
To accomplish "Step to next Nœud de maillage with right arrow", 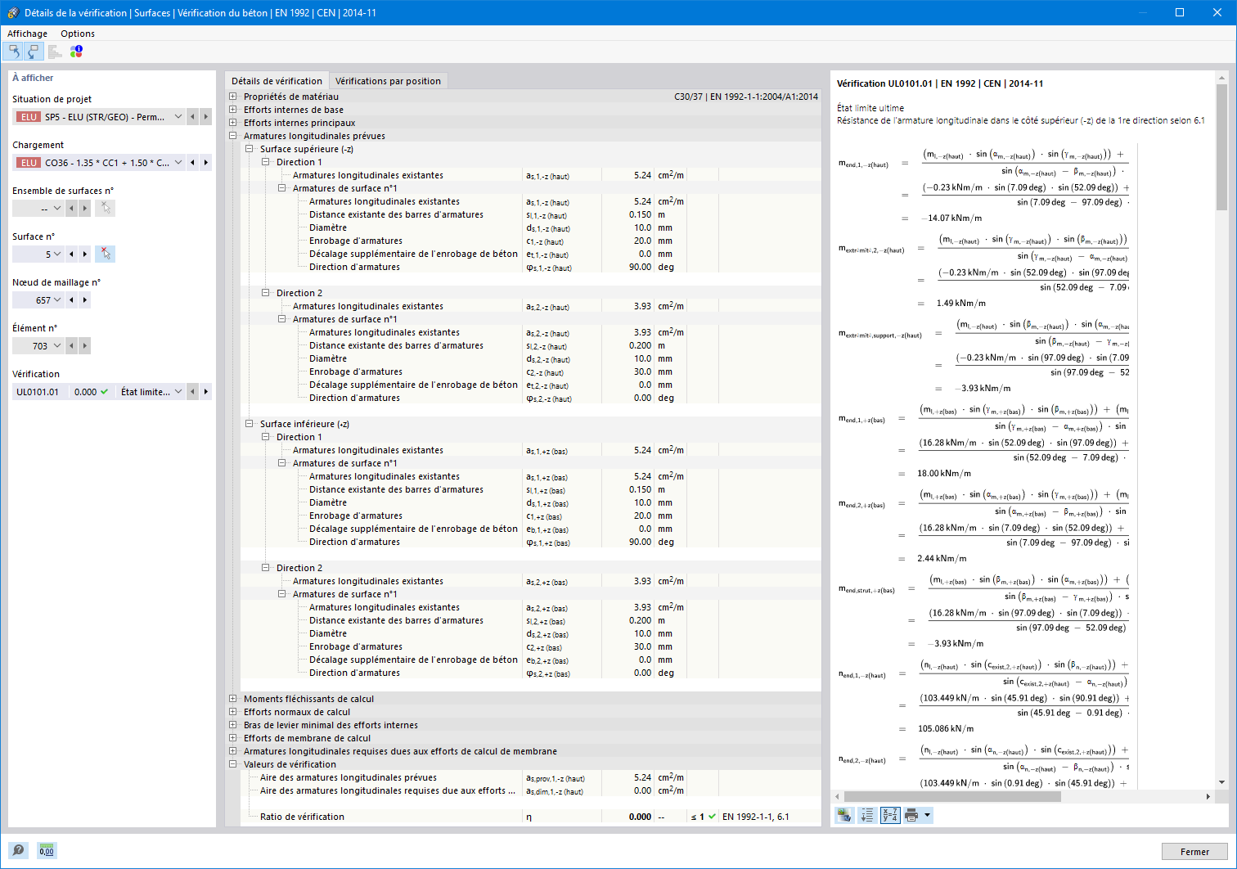I will point(84,300).
